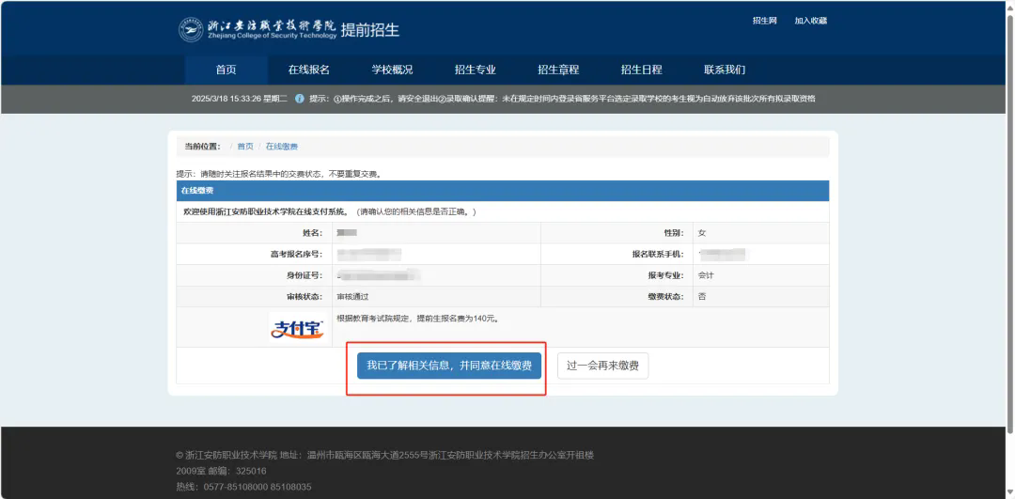Screen dimensions: 1015x499
Task: Open the 招生章程 menu item
Action: (x=558, y=70)
